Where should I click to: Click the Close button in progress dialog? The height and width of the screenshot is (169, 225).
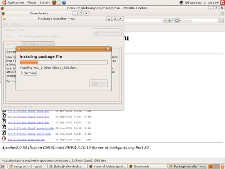(99, 83)
